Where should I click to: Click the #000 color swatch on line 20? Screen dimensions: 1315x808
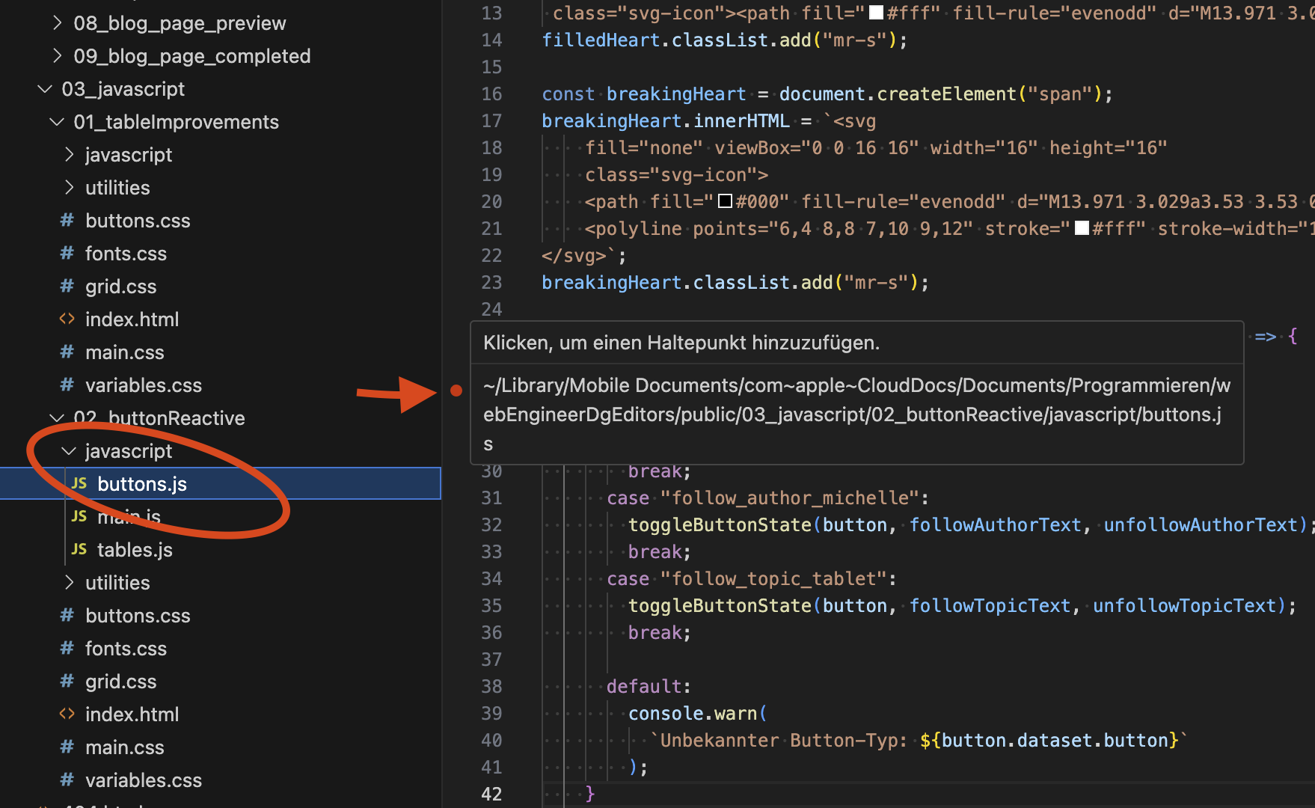click(x=725, y=201)
